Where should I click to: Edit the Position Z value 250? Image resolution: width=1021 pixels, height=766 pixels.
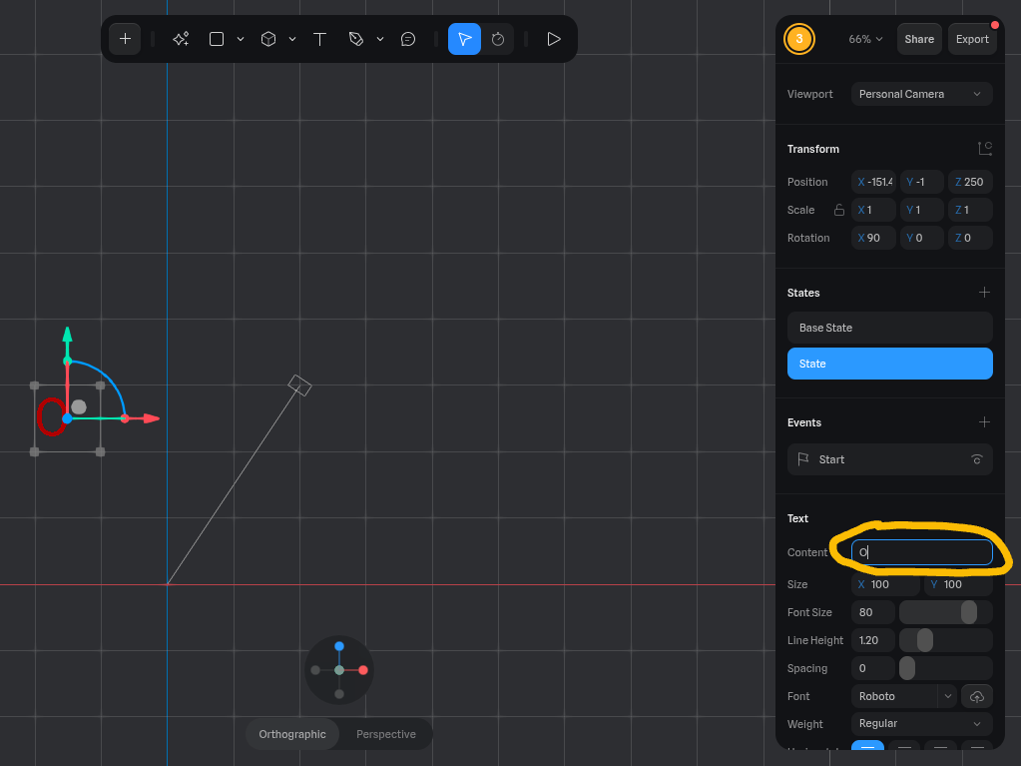coord(970,182)
